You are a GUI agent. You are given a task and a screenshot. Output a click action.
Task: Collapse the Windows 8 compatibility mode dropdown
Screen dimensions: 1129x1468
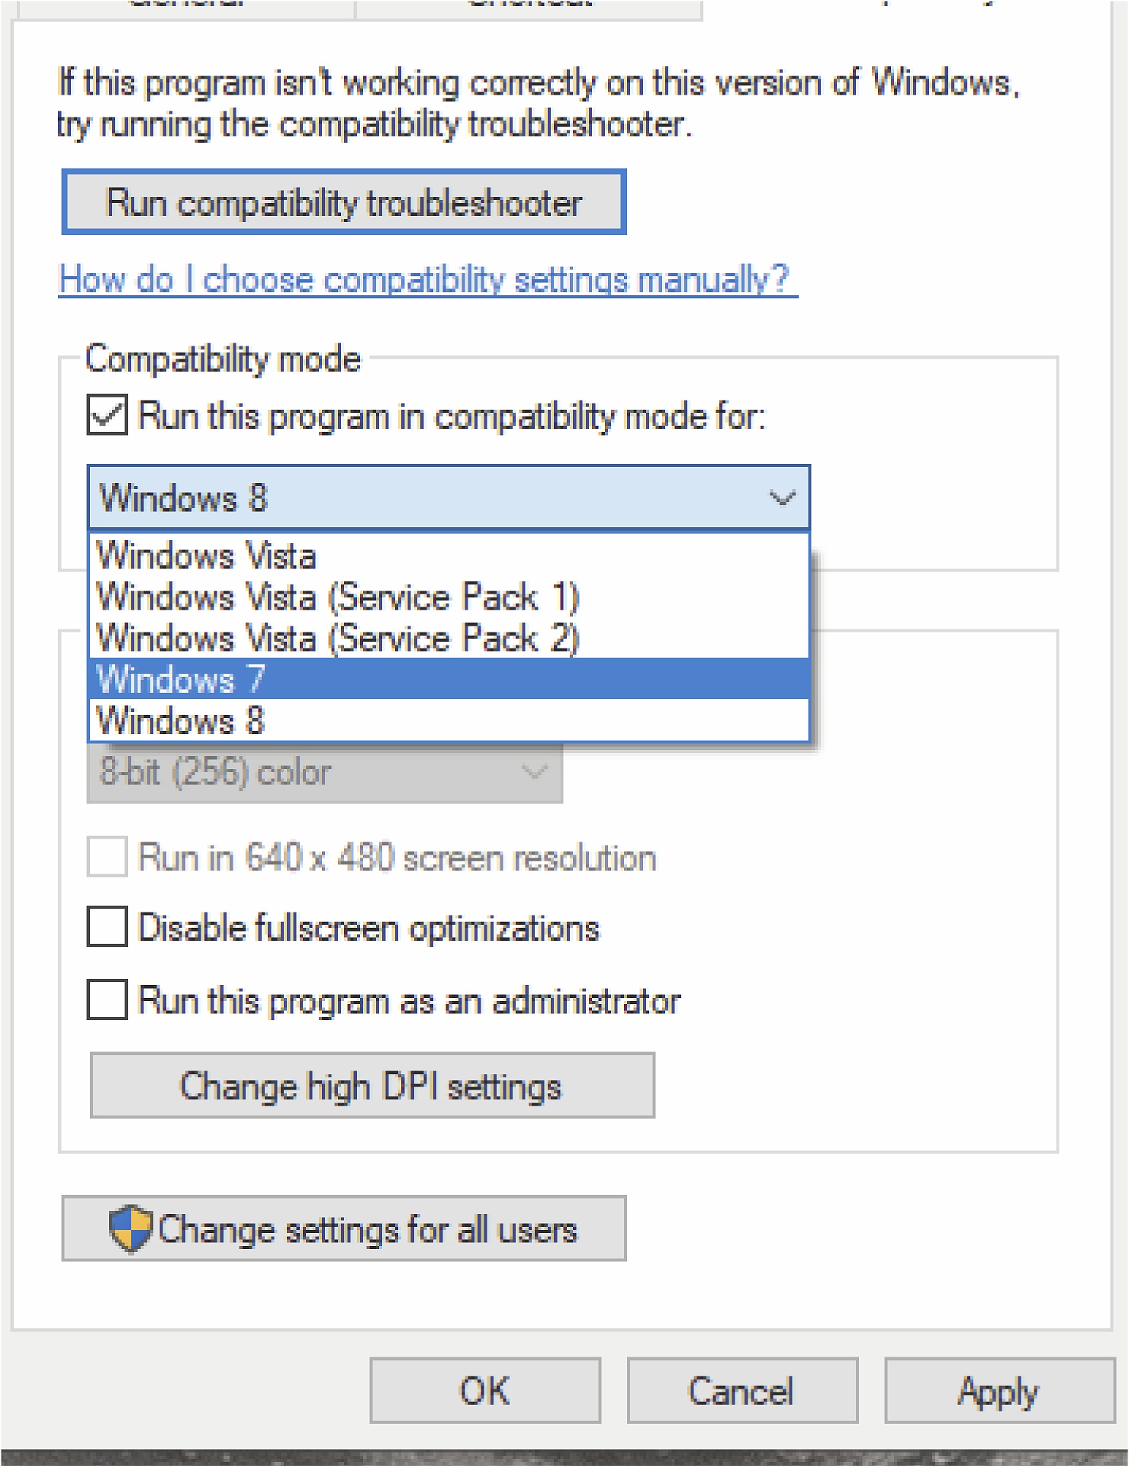[449, 497]
